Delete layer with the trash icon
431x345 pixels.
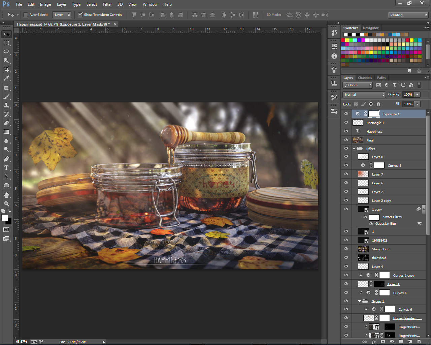click(x=419, y=342)
